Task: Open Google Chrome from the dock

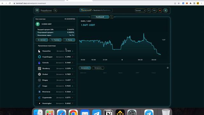Action: click(x=73, y=112)
